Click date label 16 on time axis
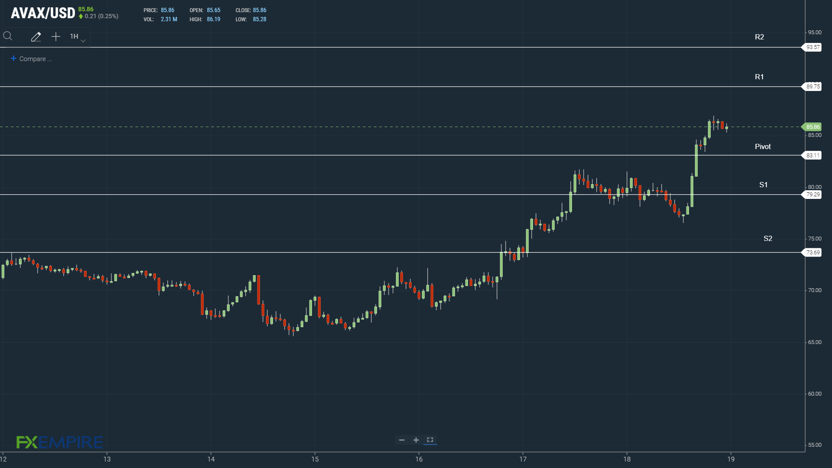 coord(419,459)
